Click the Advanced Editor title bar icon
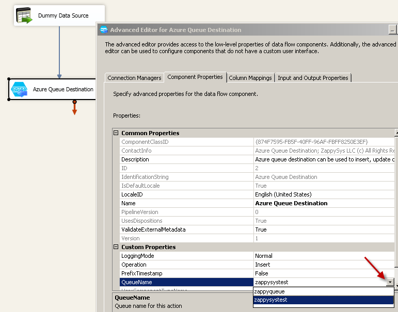Viewport: 398px width, 312px height. click(x=104, y=30)
